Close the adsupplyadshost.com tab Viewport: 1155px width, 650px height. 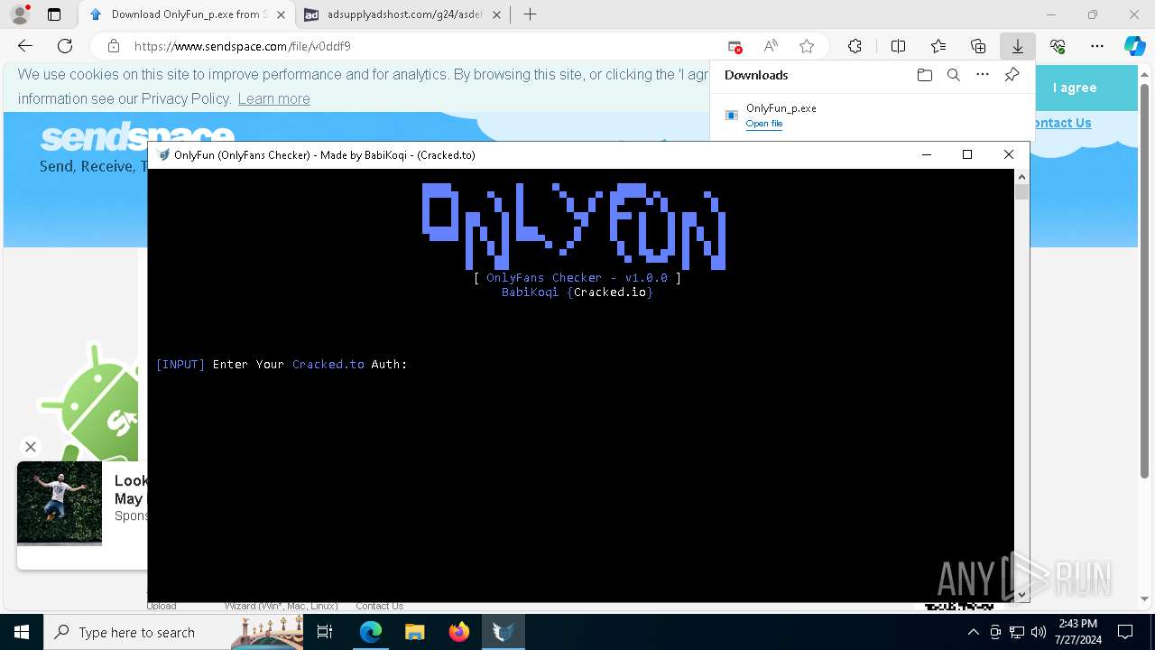tap(496, 14)
